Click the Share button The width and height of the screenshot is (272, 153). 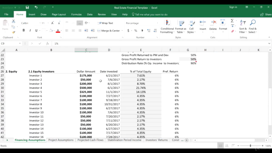point(266,14)
